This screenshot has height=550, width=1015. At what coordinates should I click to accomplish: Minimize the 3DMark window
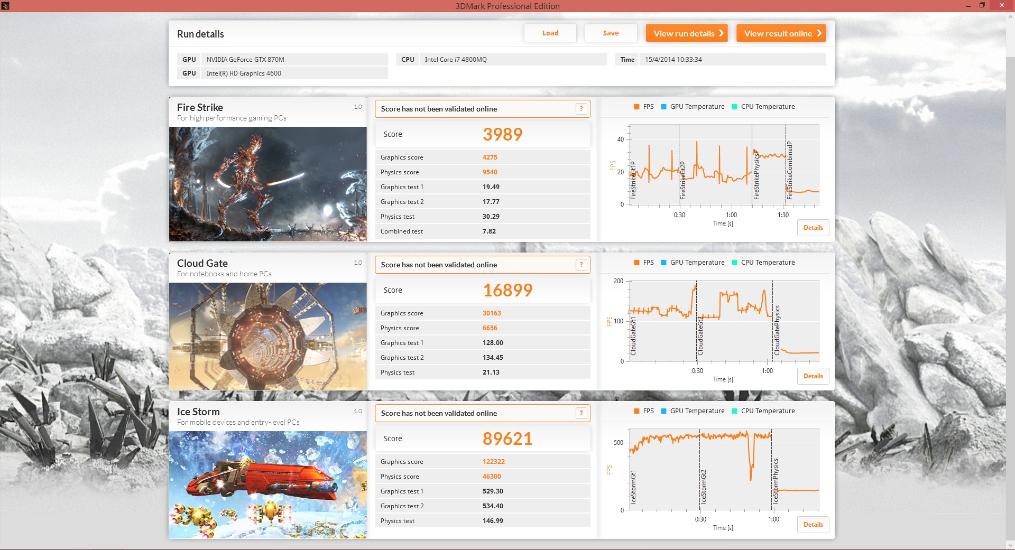tap(968, 5)
